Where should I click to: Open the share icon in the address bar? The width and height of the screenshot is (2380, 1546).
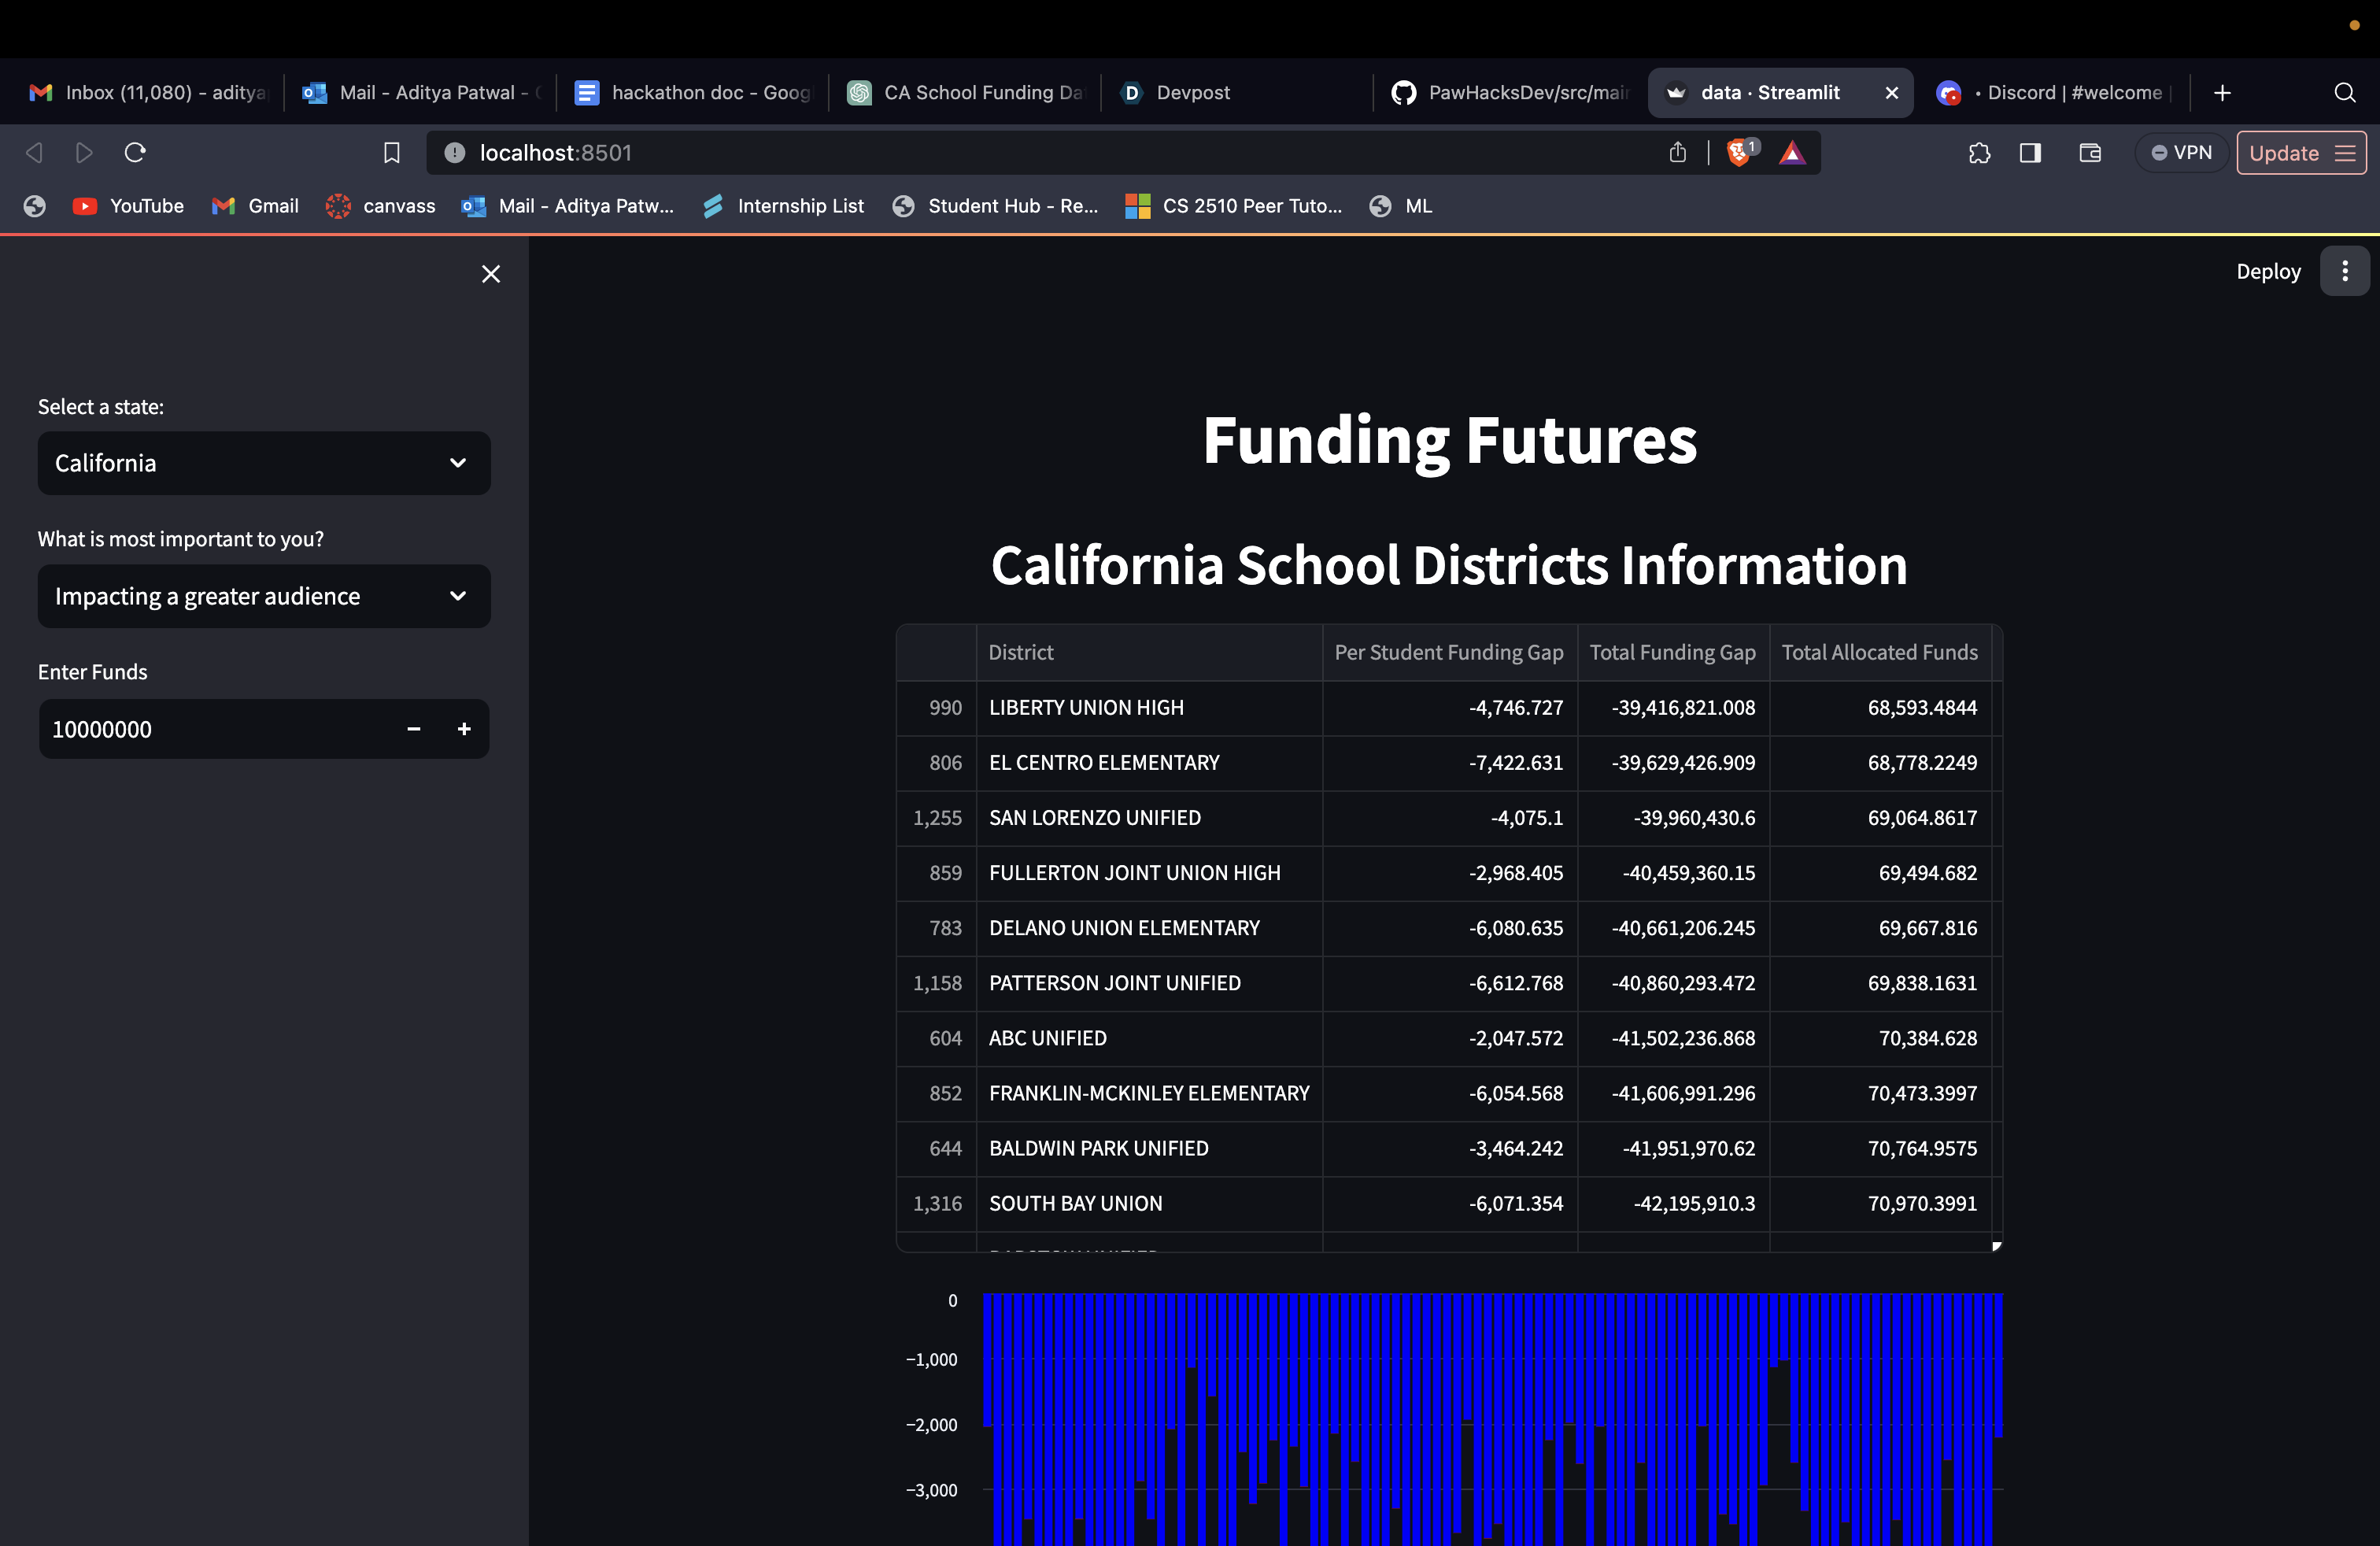point(1677,152)
